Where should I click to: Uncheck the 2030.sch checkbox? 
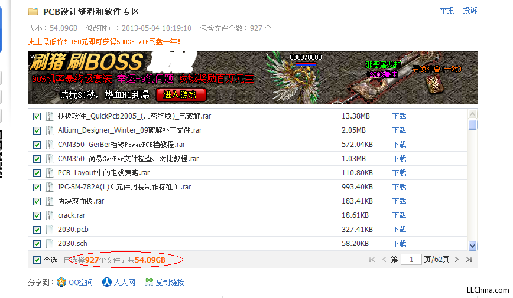coord(37,244)
